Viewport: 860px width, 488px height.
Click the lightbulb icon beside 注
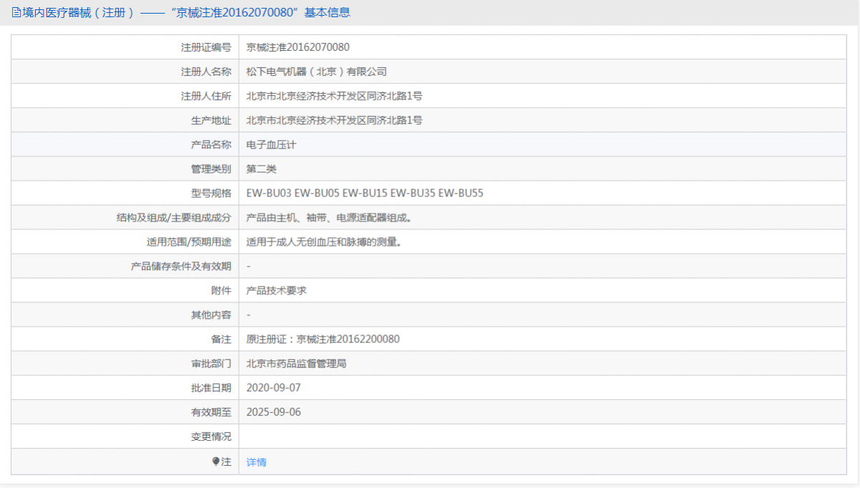tap(216, 461)
